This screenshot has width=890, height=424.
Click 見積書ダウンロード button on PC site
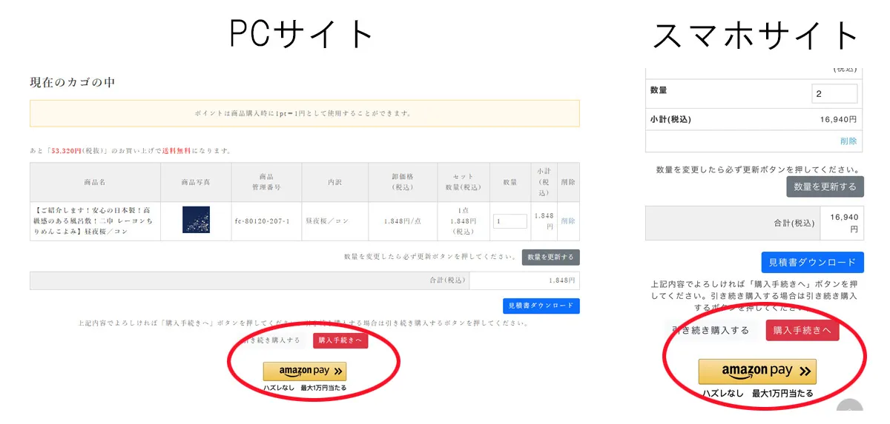pos(541,306)
